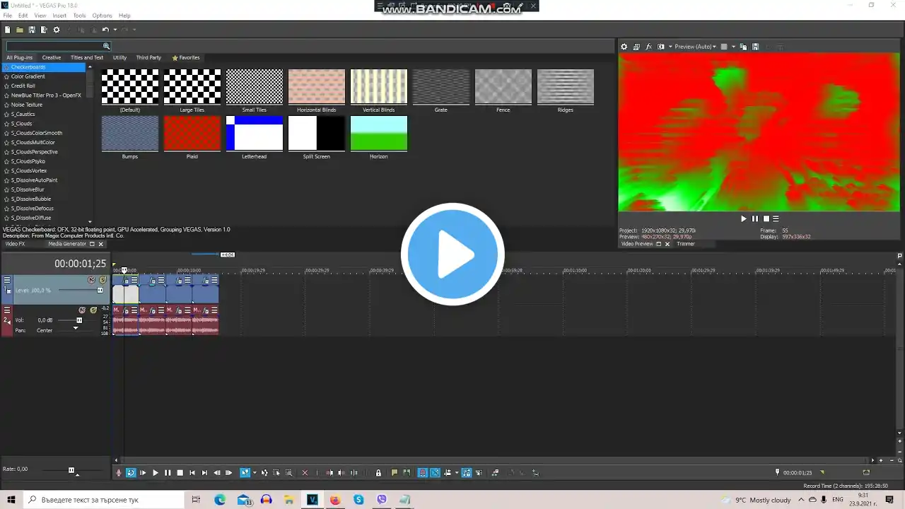Open the Insert menu

pos(59,16)
